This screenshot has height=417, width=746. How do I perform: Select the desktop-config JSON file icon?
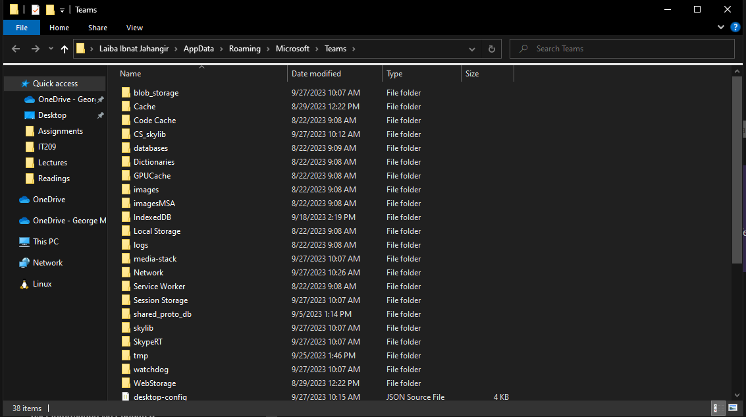126,396
